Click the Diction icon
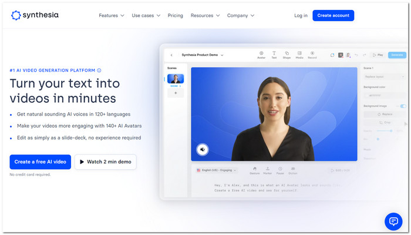 (x=293, y=170)
